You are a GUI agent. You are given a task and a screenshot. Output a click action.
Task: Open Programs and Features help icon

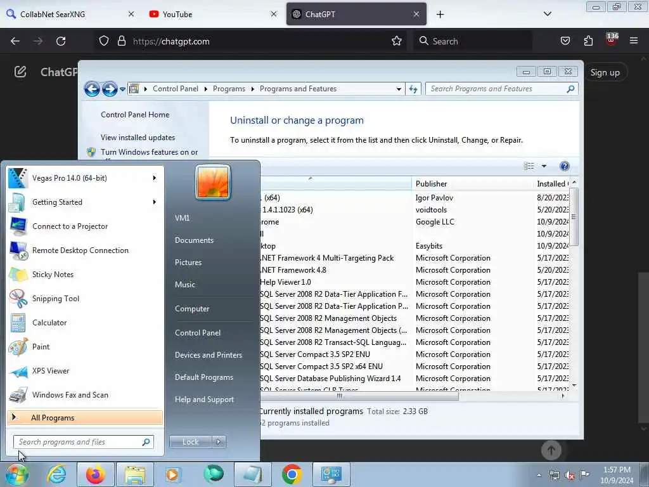tap(564, 166)
